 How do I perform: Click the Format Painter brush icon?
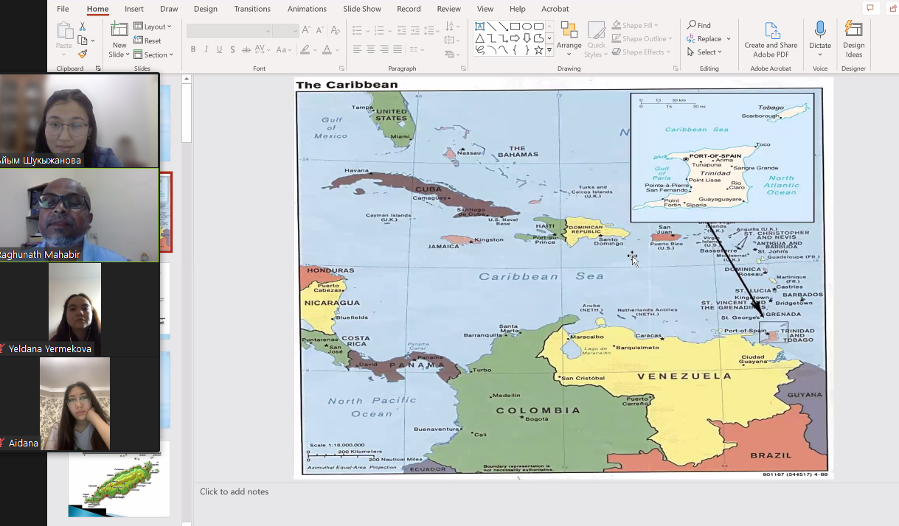(x=83, y=54)
